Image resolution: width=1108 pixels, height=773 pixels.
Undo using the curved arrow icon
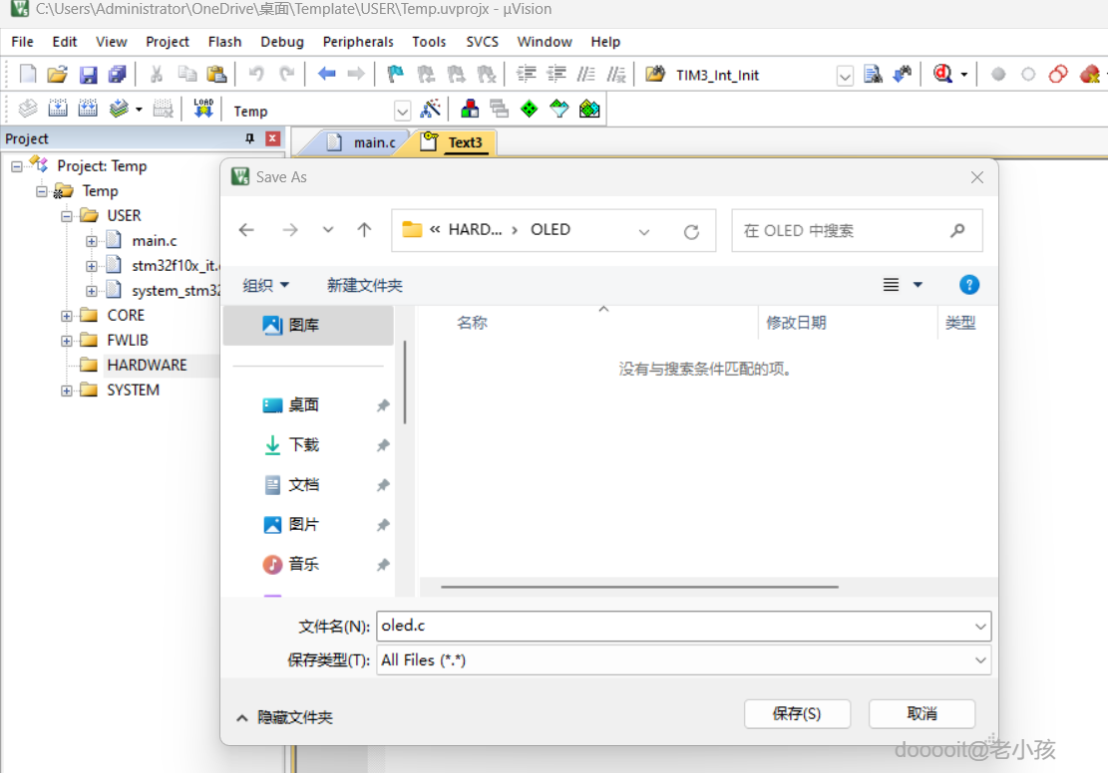click(255, 74)
